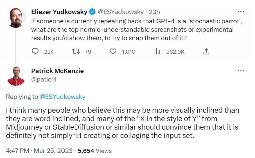Open more options on Eliezer's tweet
Screen dimensions: 255x158
241,12
